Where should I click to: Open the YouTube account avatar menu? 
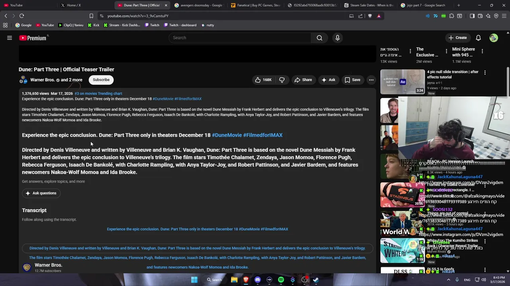494,38
